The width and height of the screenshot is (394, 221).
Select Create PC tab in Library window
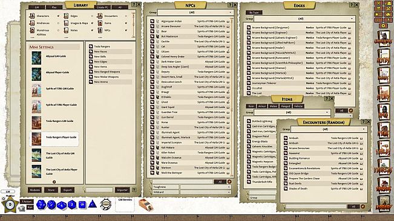tap(102, 7)
